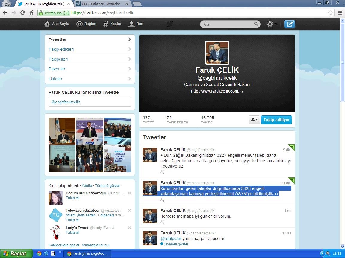The width and height of the screenshot is (345, 258).
Task: Open the profile photo of Faruk ÇELİK
Action: coord(217,53)
